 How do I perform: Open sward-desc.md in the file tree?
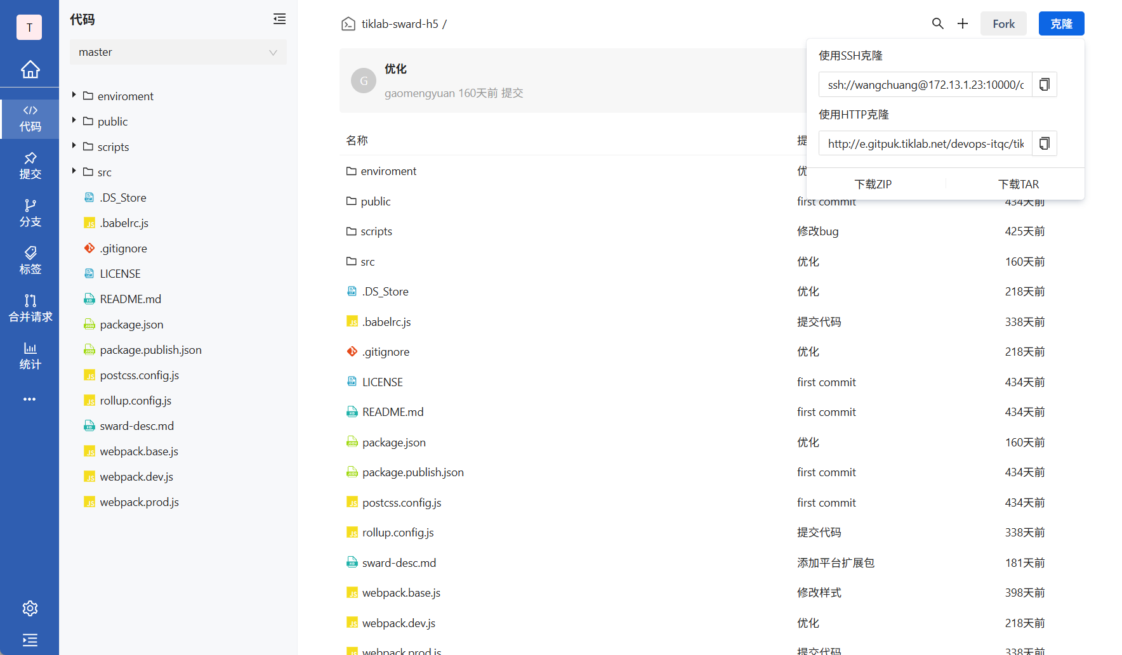click(x=137, y=425)
